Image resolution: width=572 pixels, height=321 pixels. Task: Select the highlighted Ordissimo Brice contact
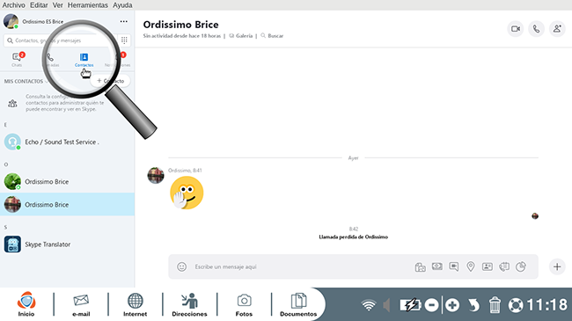[67, 205]
